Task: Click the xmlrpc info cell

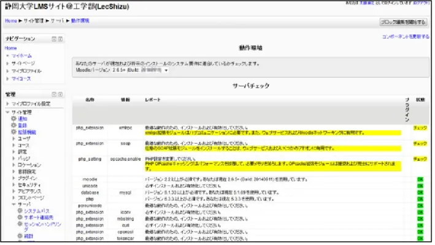Action: tap(125, 128)
